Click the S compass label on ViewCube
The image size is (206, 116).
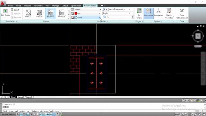198,42
